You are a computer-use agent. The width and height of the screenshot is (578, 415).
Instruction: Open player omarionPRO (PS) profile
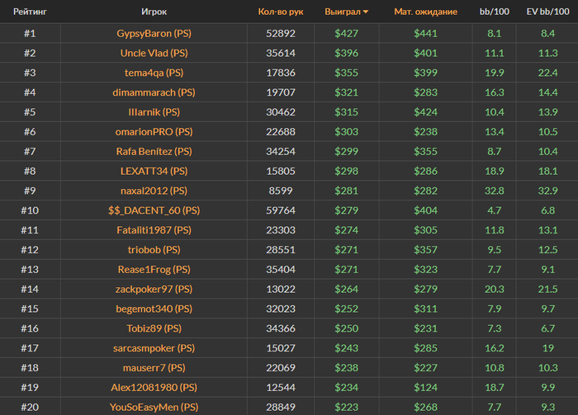[x=154, y=132]
